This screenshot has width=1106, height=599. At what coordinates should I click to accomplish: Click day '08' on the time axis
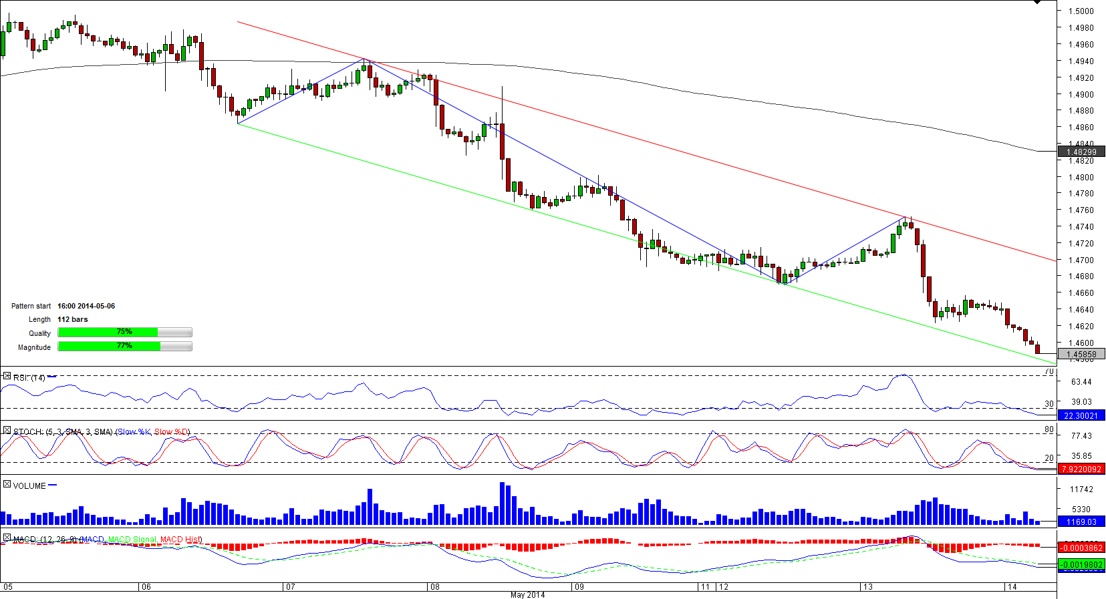[x=435, y=587]
